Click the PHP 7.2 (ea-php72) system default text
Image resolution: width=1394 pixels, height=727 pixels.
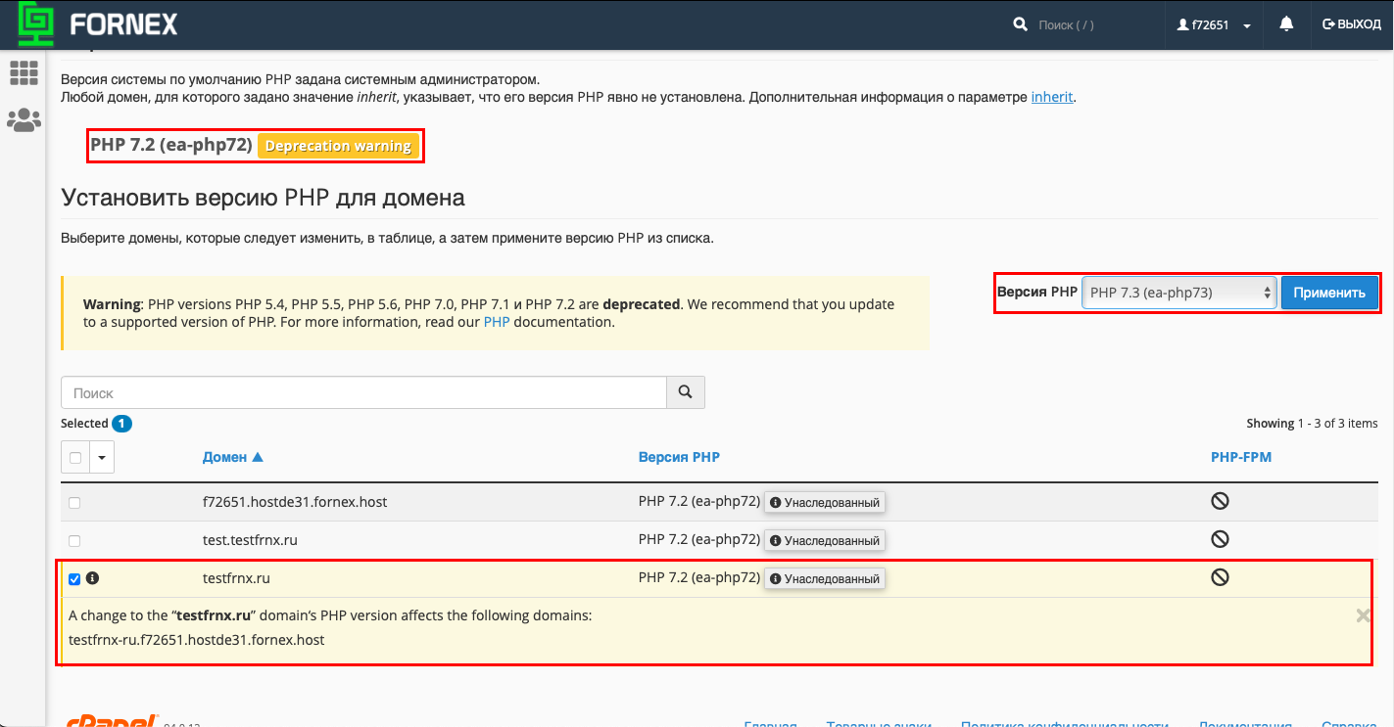click(171, 146)
